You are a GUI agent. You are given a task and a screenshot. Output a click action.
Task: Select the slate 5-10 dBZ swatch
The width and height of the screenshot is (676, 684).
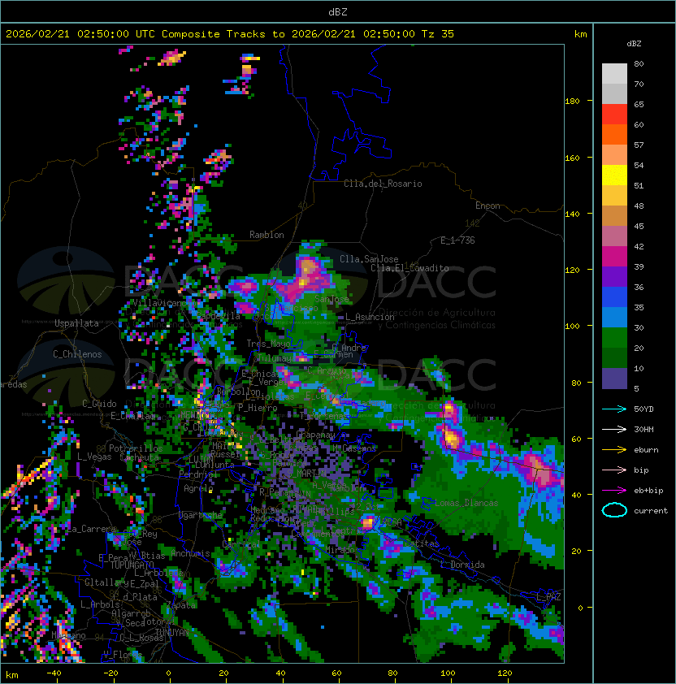[614, 379]
